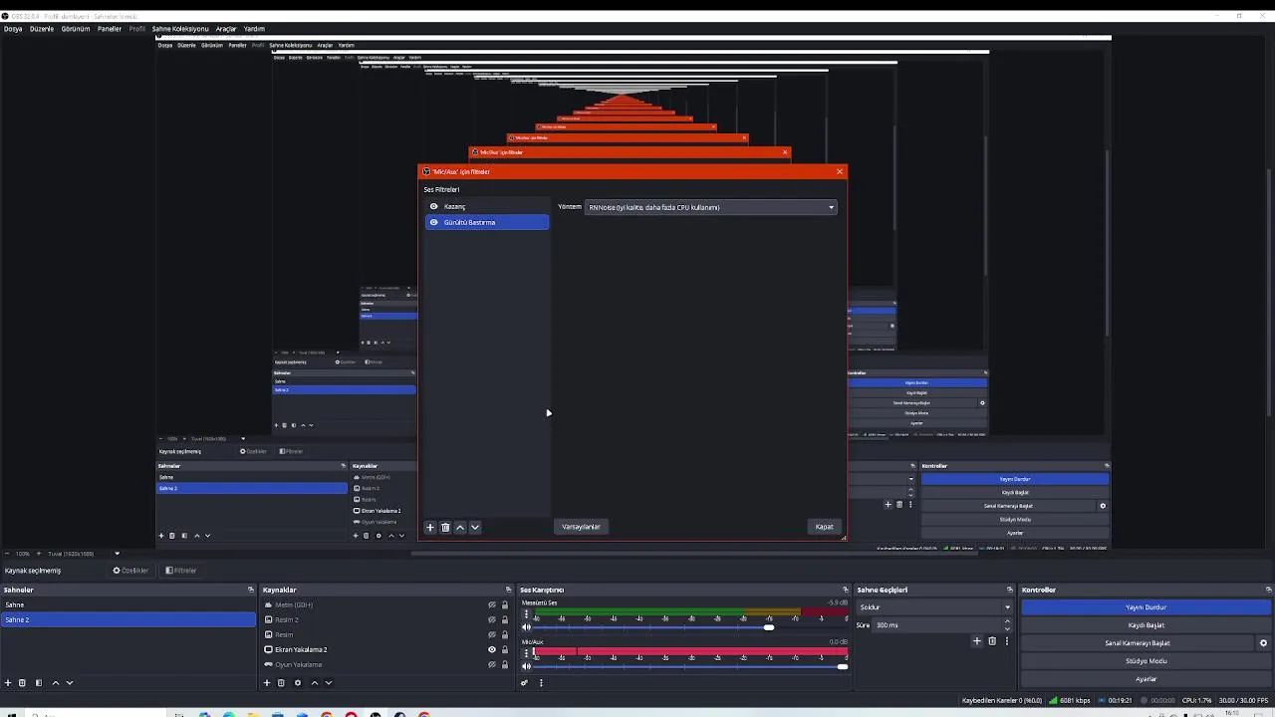The width and height of the screenshot is (1275, 717).
Task: Remove scene transition with trash icon
Action: click(x=992, y=641)
